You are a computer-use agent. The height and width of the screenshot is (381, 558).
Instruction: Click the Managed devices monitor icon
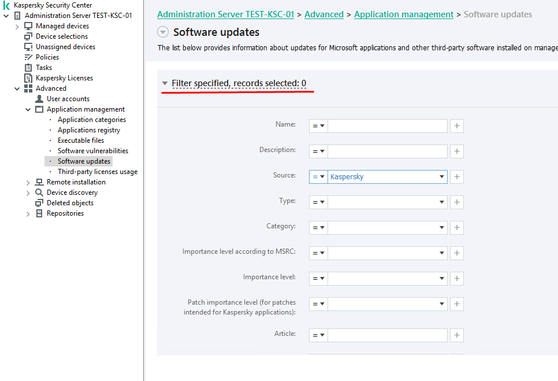coord(28,26)
